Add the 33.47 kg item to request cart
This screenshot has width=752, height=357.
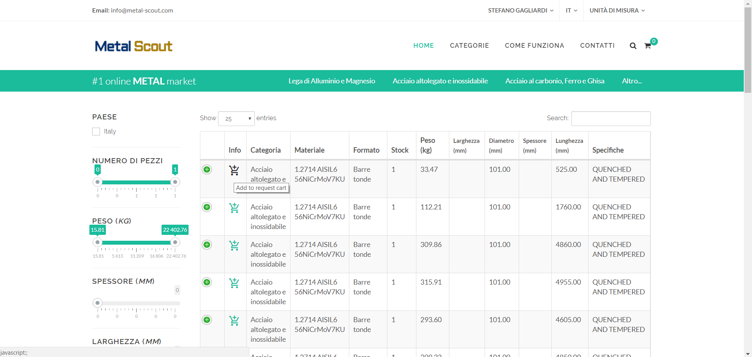click(234, 170)
